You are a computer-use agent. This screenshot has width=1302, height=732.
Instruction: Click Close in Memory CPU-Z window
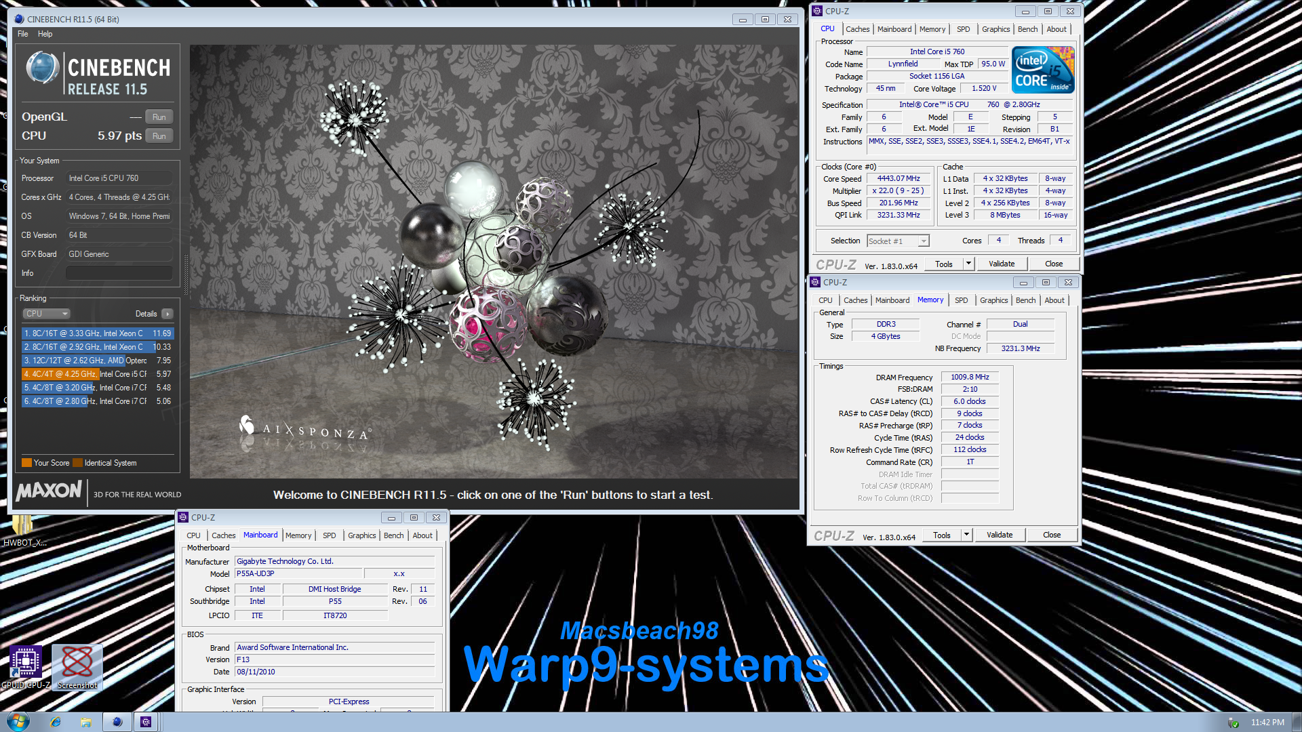[x=1052, y=535]
